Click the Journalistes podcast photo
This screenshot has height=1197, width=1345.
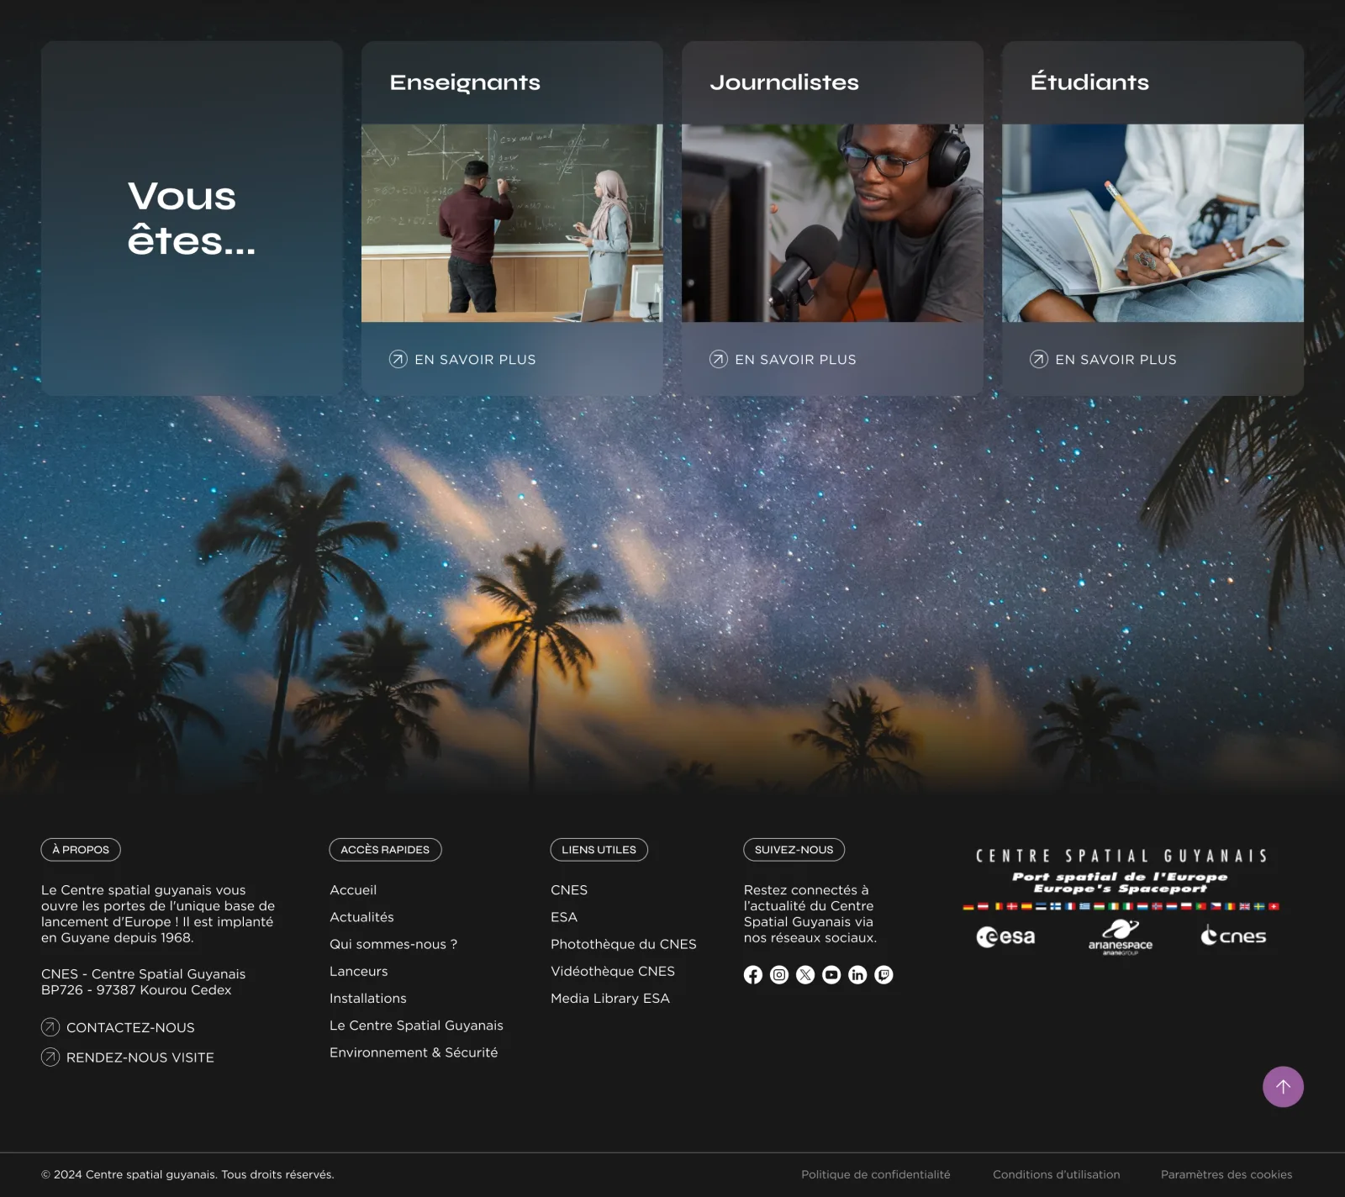click(832, 223)
